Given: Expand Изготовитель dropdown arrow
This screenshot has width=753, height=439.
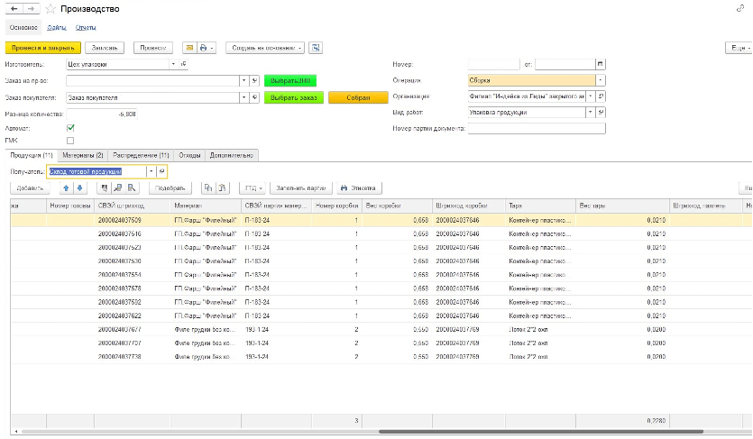Looking at the screenshot, I should (173, 64).
